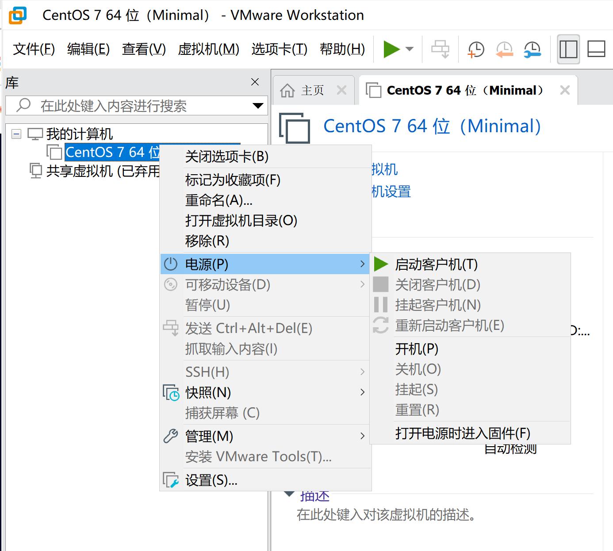Click the revert snapshot toolbar icon
The image size is (613, 551).
[504, 50]
